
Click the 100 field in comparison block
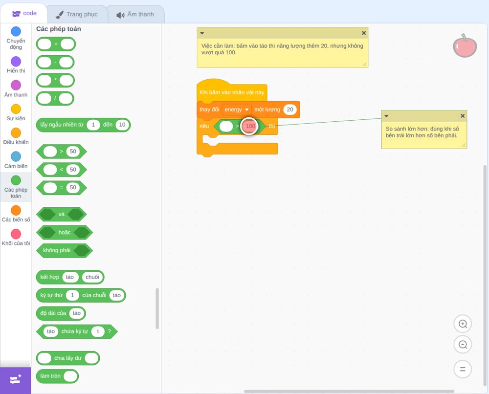(x=250, y=126)
